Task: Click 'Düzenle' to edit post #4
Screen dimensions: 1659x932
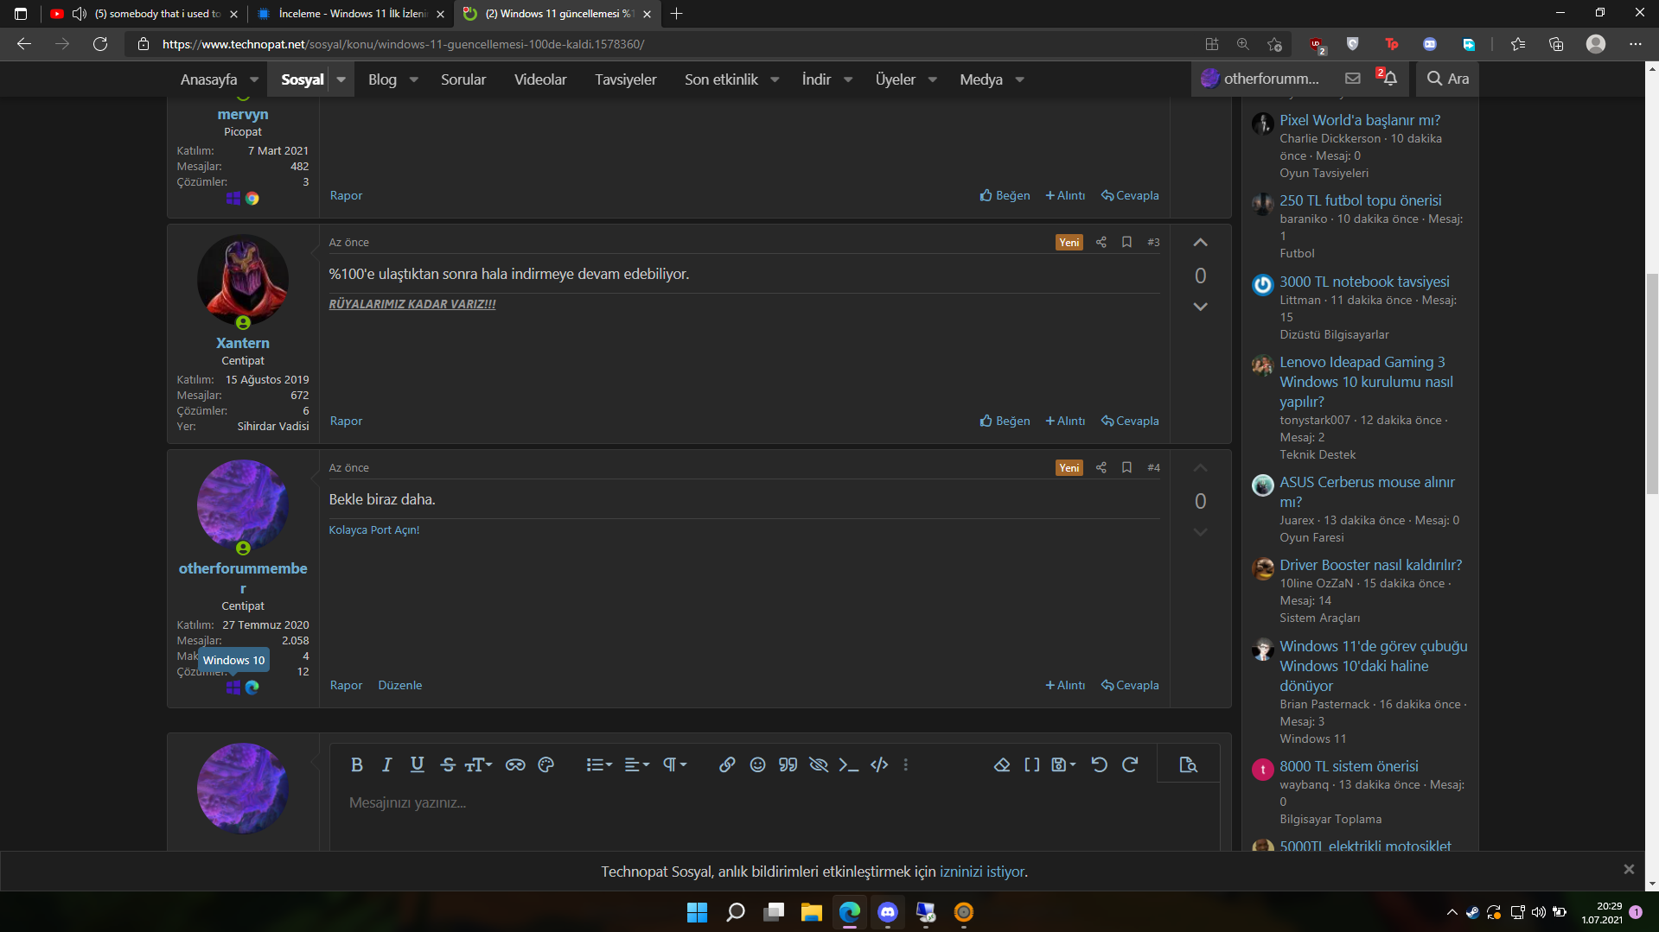Action: (400, 685)
